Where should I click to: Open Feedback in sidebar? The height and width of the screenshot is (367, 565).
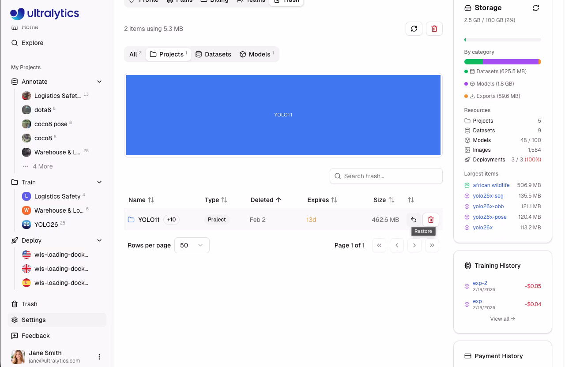57,336
